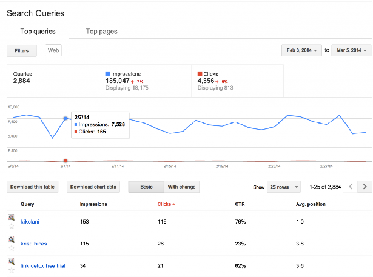Viewport: 373px width, 277px height.
Task: Click the Impressions total 185,047
Action: pos(118,81)
